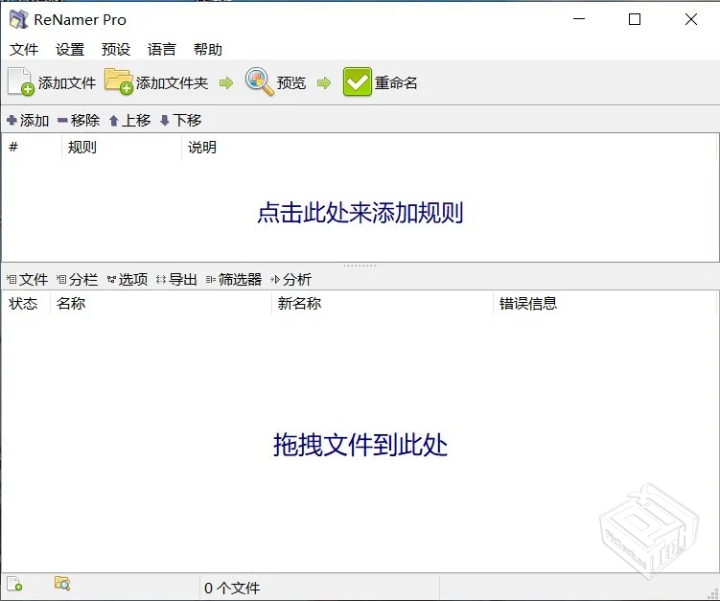Click the 状态 column header
This screenshot has width=720, height=601.
(26, 303)
